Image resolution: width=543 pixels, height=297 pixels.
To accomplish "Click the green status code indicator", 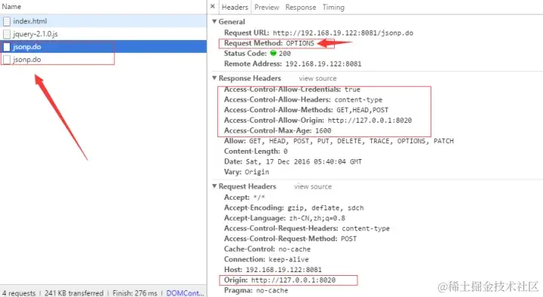I will click(x=273, y=54).
